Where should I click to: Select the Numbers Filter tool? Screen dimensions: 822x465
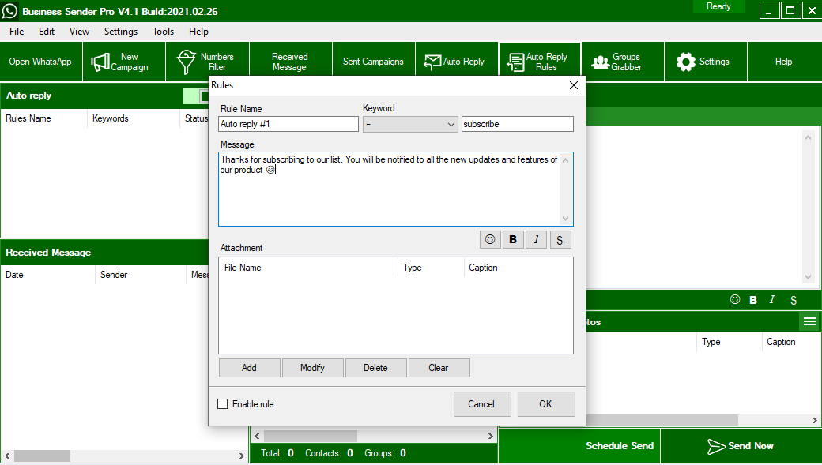(207, 61)
